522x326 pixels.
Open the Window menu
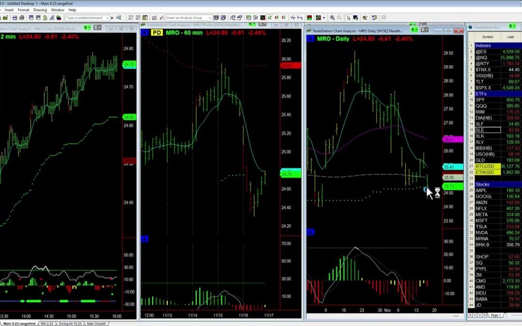(x=57, y=10)
